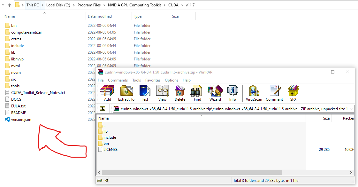The image size is (358, 187).
Task: Select the DOCS file in Explorer
Action: click(13, 99)
